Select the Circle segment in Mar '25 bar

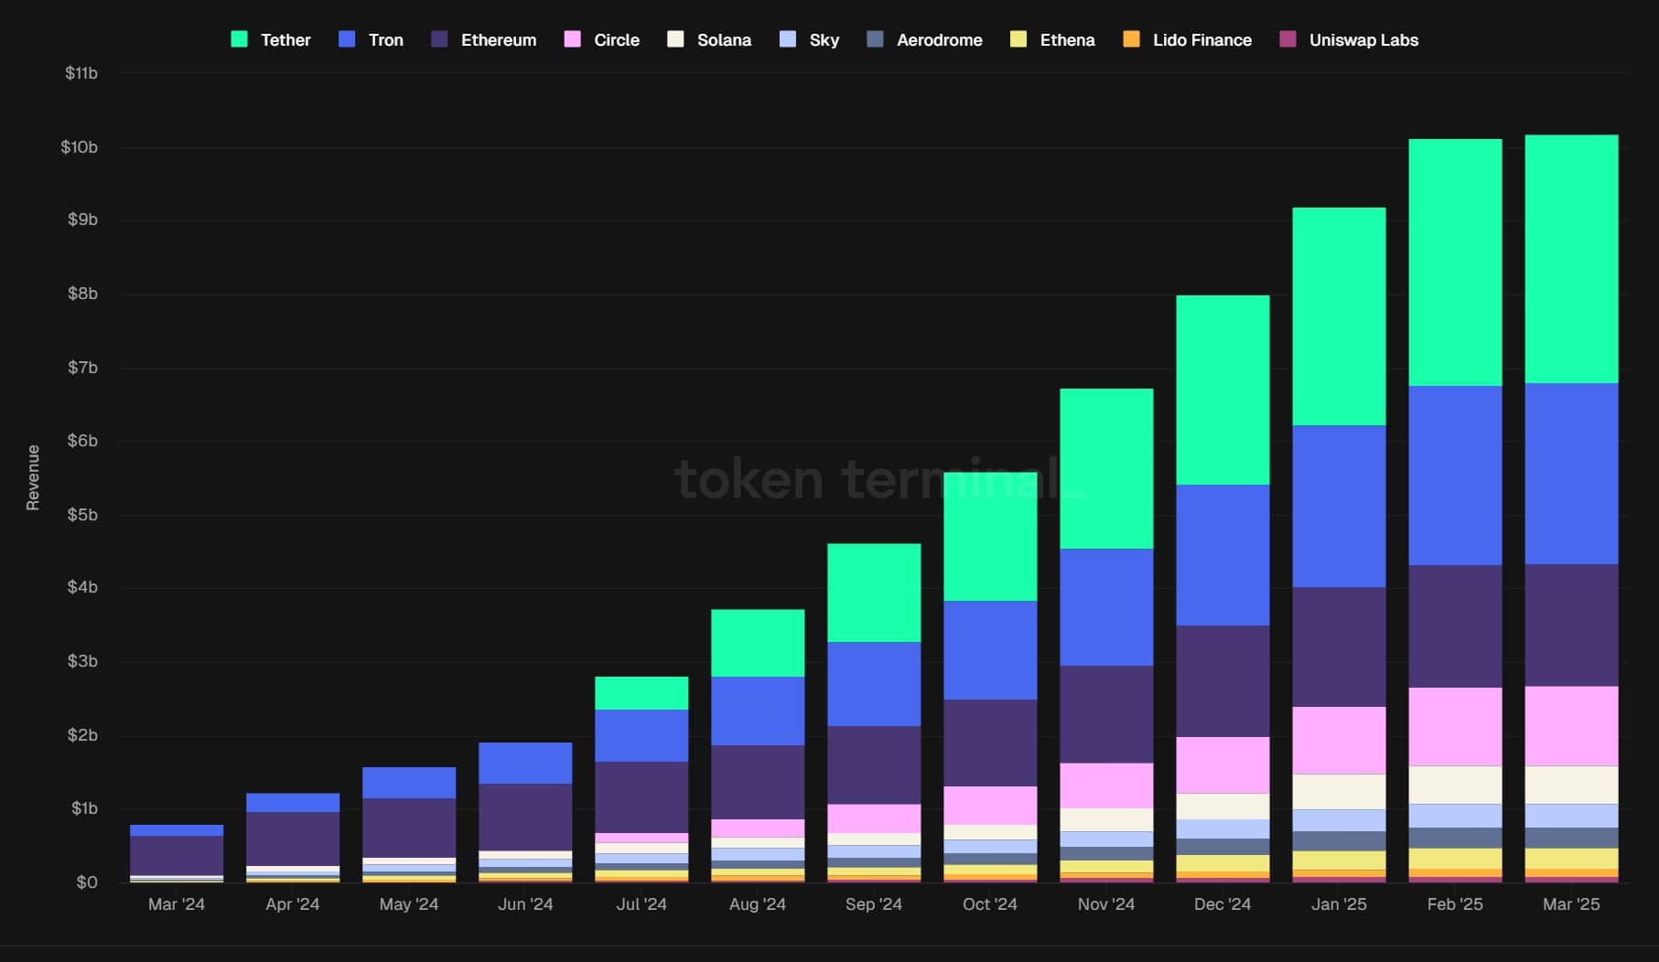(x=1571, y=726)
